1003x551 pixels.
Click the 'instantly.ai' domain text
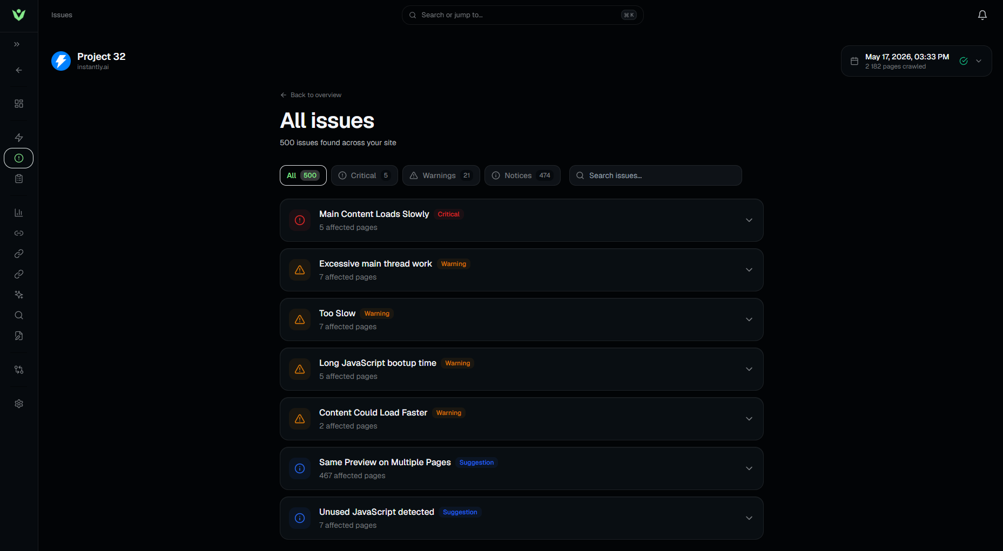point(93,67)
